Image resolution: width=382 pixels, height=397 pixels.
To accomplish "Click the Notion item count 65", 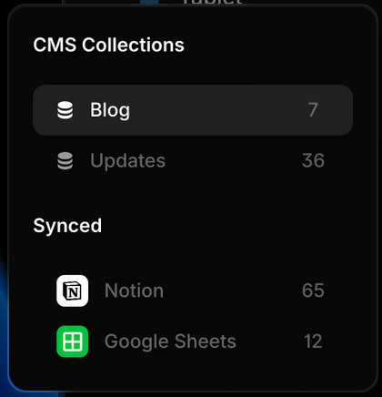I will [x=313, y=290].
